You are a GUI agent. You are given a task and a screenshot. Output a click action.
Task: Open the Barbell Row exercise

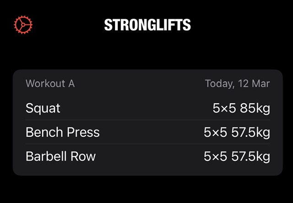coord(61,156)
